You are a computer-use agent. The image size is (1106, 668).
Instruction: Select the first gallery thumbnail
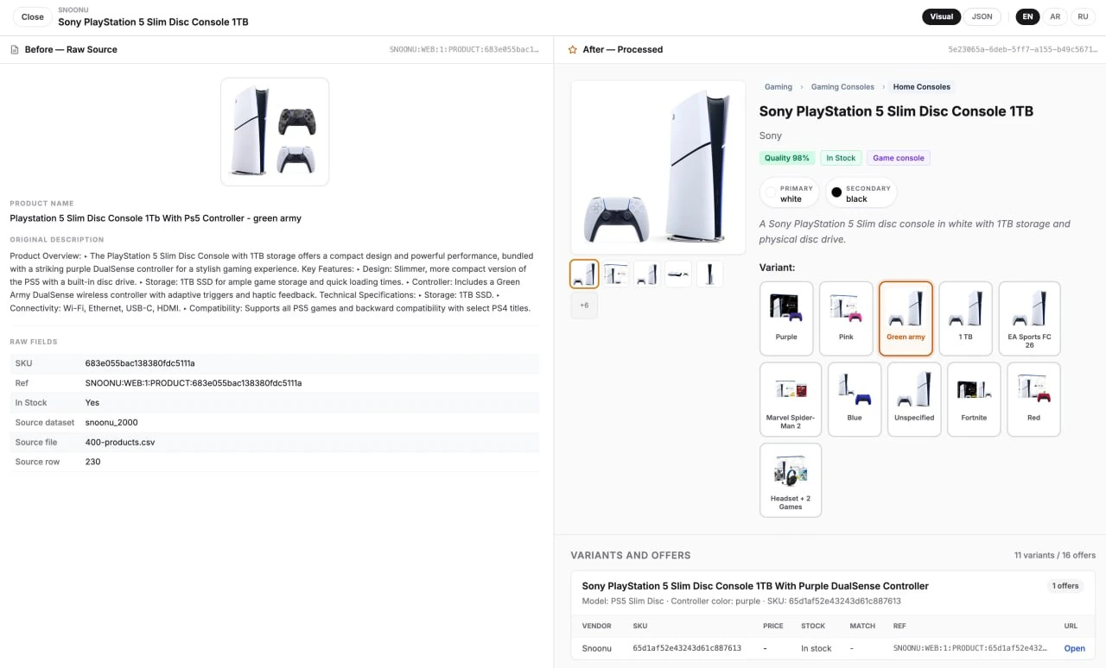click(x=584, y=274)
